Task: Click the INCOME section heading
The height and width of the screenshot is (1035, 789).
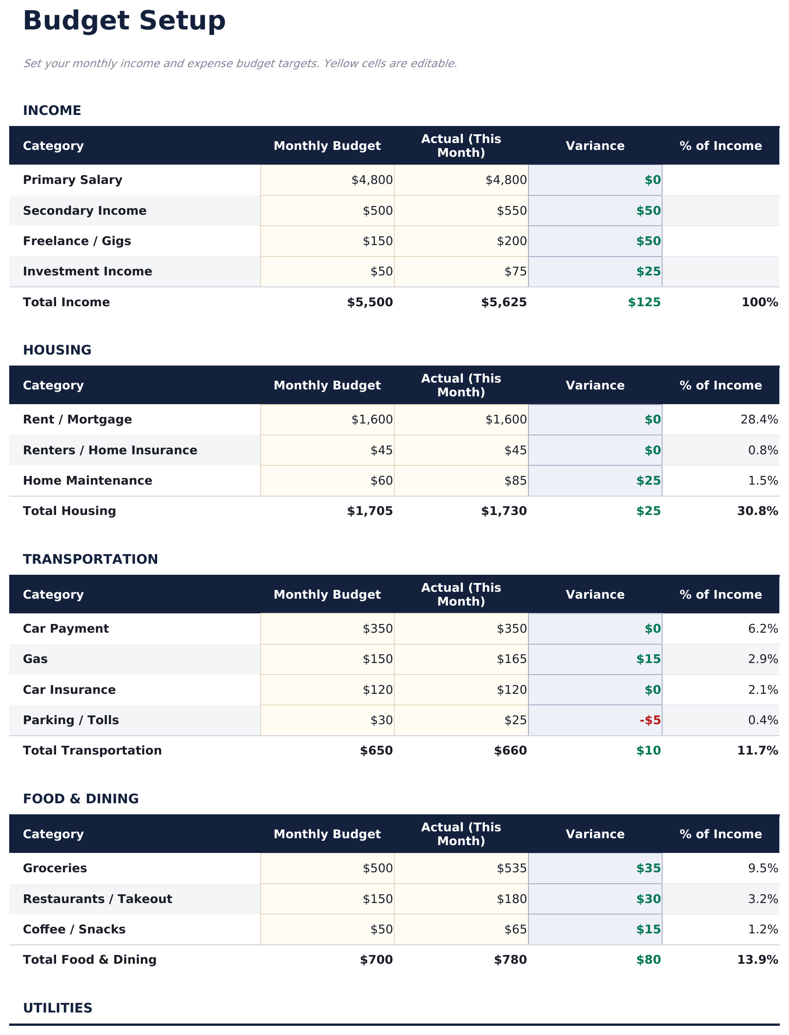Action: [52, 110]
